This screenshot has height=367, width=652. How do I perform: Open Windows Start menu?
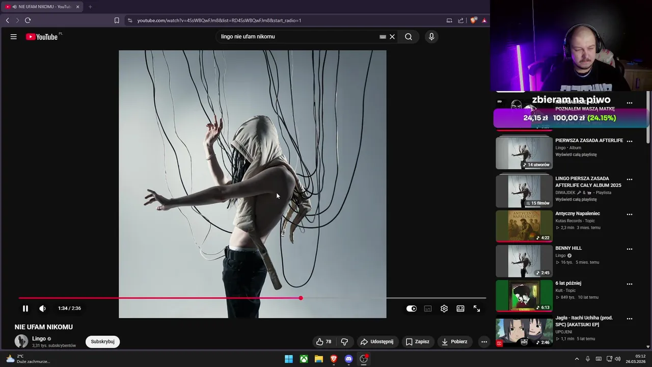289,359
